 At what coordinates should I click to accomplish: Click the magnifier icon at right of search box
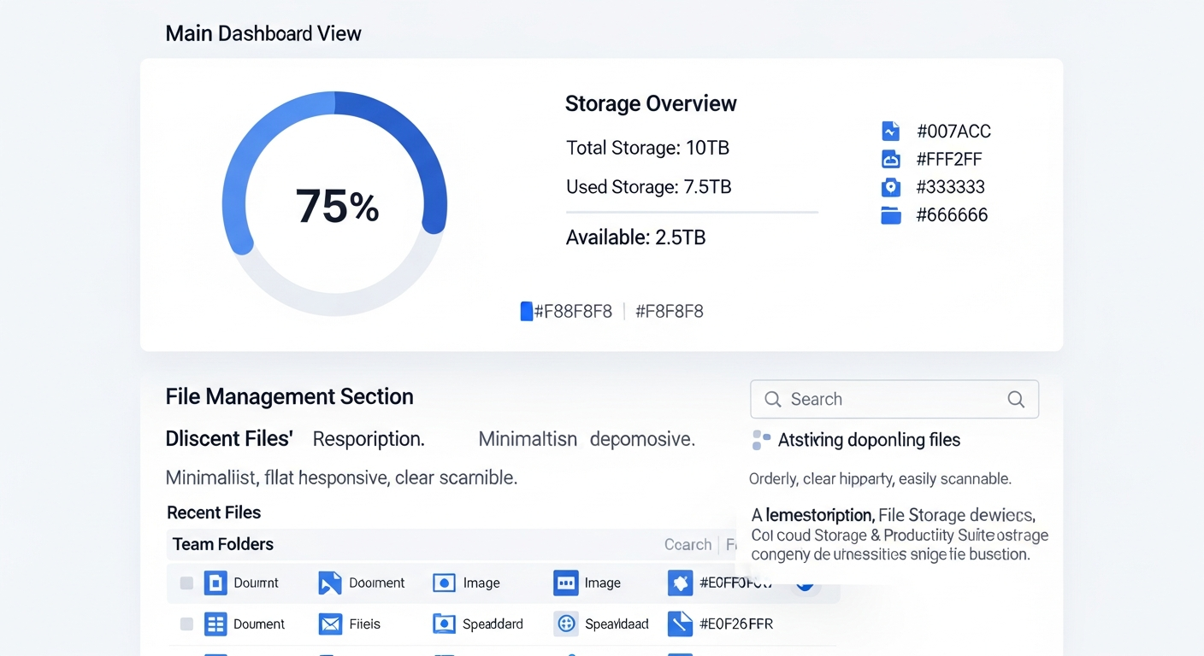pos(1016,399)
